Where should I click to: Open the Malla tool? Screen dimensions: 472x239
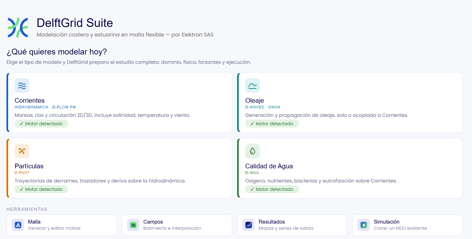click(x=62, y=225)
